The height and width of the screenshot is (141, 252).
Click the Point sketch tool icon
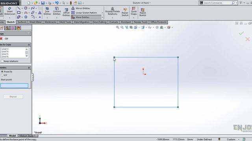40,17
